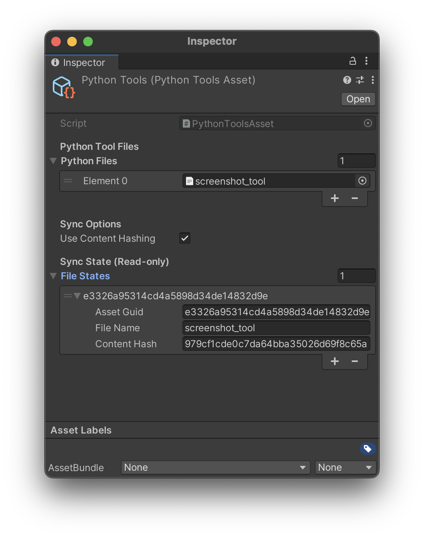Click the Python Tools asset icon
The image size is (424, 537).
(63, 87)
